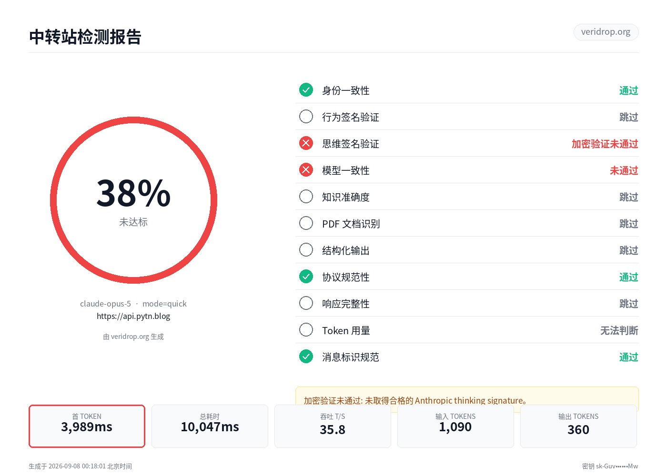
Task: Open the https://api.pytn.blog link
Action: click(x=133, y=316)
